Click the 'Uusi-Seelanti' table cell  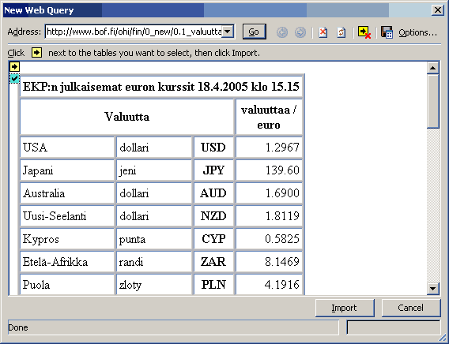click(67, 216)
